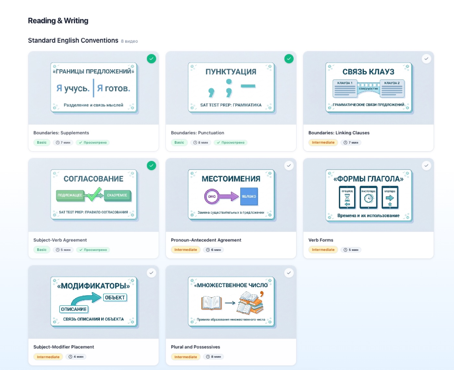The height and width of the screenshot is (370, 454).
Task: Open Plural and Possessives title link
Action: [195, 347]
